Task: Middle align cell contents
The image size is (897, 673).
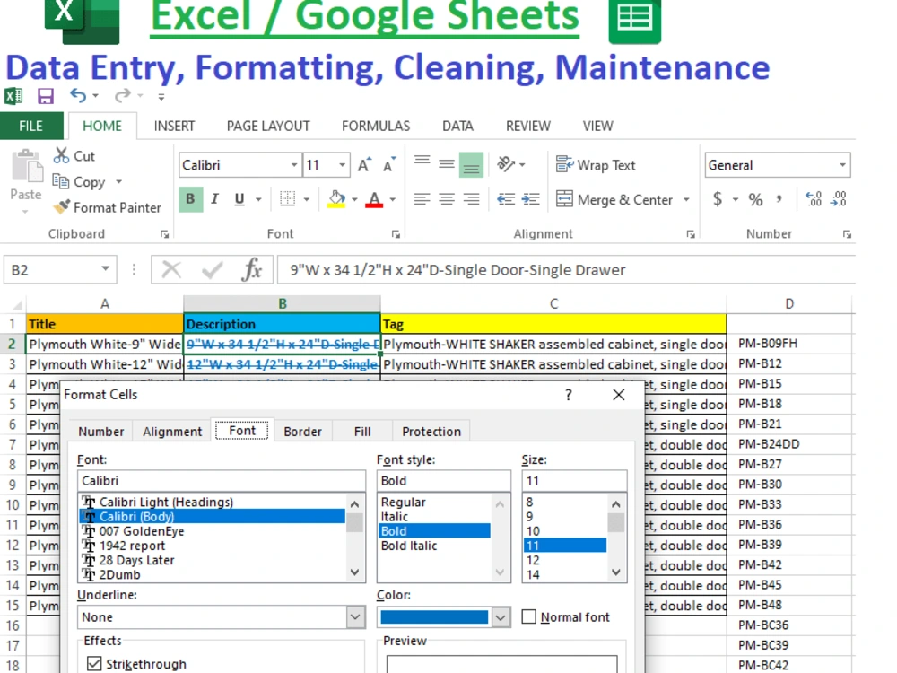Action: click(447, 165)
